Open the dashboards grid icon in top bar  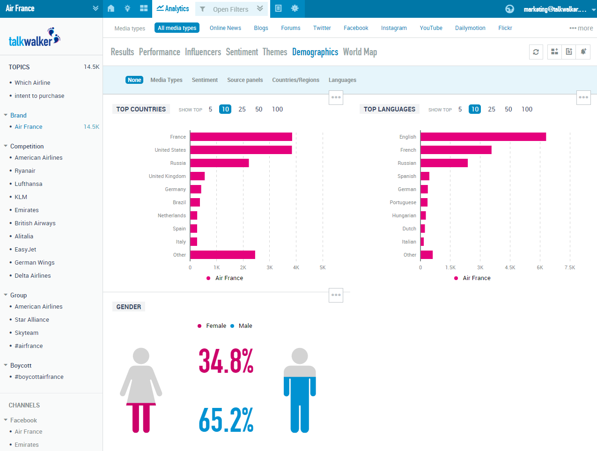(x=144, y=8)
